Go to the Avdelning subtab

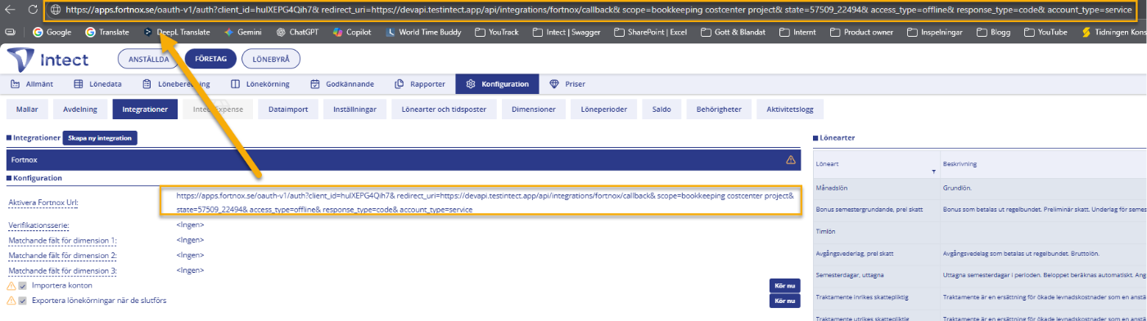click(80, 109)
